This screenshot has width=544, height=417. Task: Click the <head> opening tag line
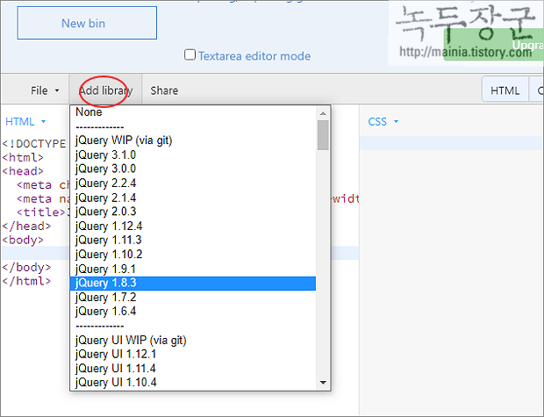coord(23,171)
